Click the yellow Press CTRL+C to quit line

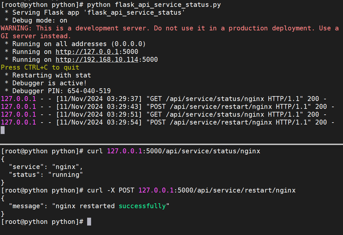click(40, 67)
